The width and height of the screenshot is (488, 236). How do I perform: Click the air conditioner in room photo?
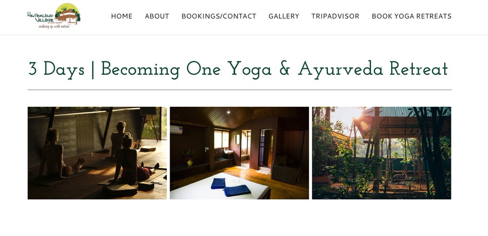point(176,130)
